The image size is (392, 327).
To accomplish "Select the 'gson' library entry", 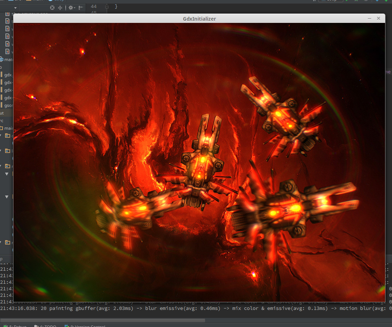I will (7, 105).
